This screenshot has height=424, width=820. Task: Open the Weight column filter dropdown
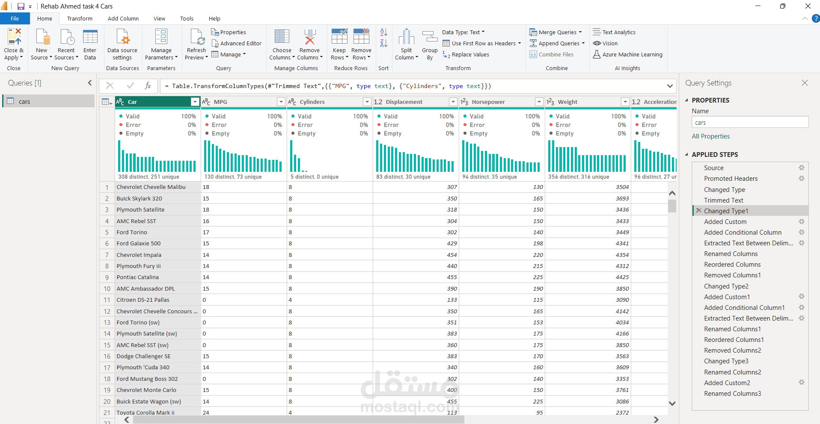(x=625, y=102)
